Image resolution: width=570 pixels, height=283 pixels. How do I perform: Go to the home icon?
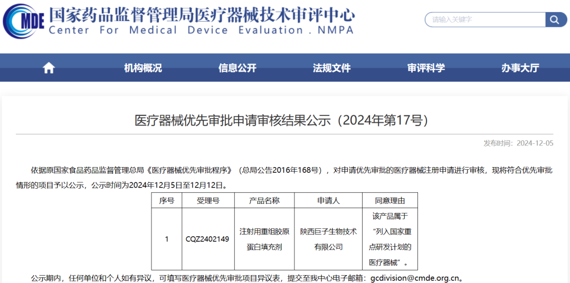[49, 68]
